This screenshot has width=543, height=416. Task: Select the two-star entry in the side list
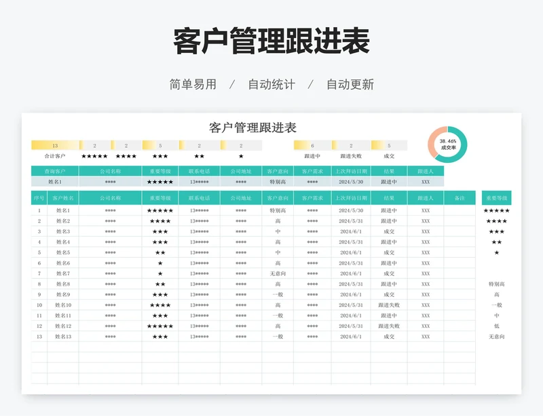pos(496,242)
